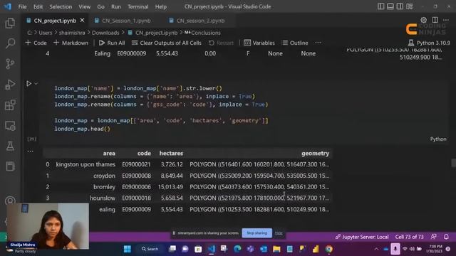Add a new Code cell
456x256 pixels.
36,43
